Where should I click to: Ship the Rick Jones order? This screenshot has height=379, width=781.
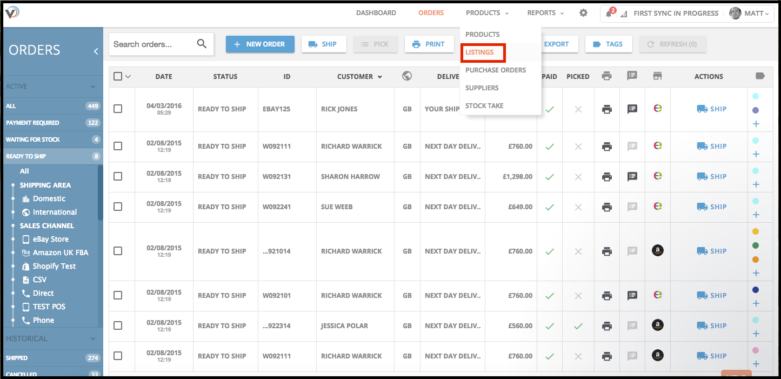point(712,109)
